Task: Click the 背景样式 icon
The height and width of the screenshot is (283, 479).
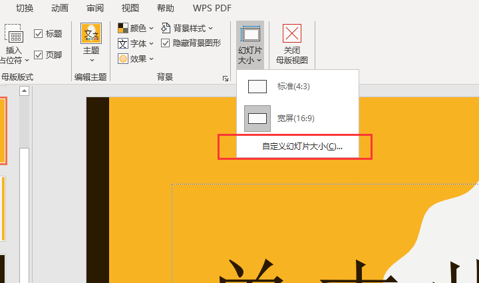Action: pos(166,28)
